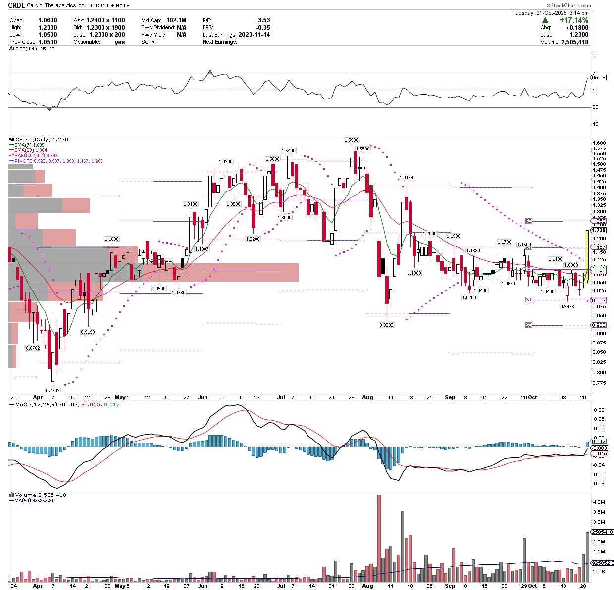
Task: Select the EMA(7) legend entry
Action: (30, 145)
